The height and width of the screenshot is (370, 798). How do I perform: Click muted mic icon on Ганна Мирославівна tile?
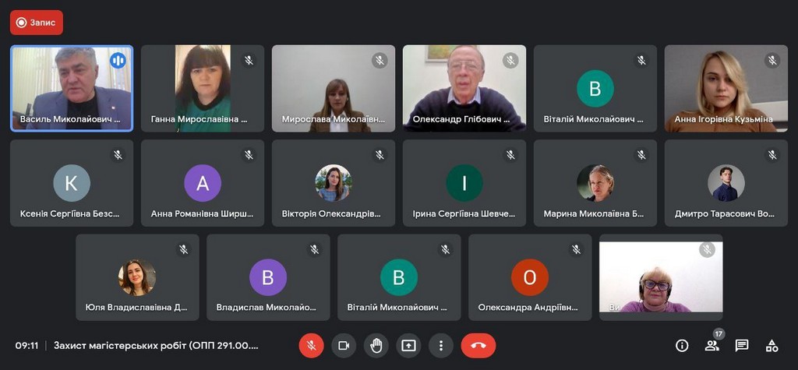click(x=249, y=60)
